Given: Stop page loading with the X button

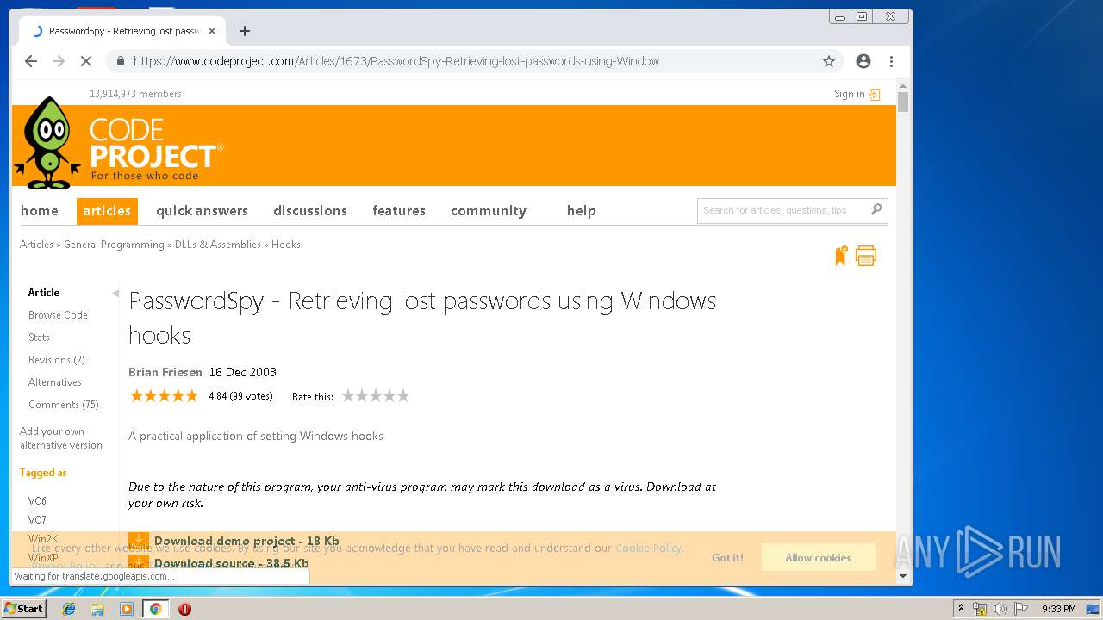Looking at the screenshot, I should [x=86, y=61].
